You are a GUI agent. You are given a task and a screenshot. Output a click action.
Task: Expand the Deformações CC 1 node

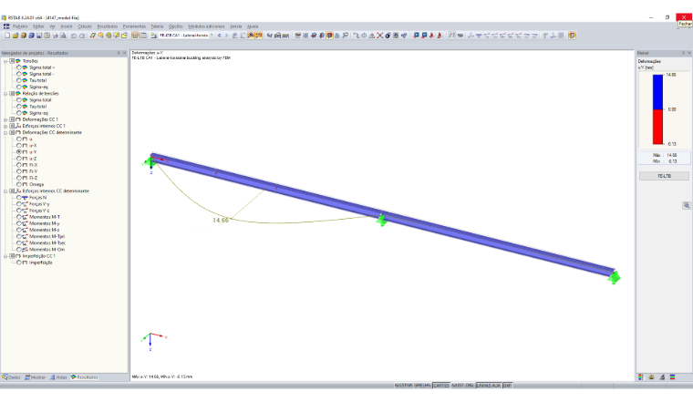click(x=5, y=119)
